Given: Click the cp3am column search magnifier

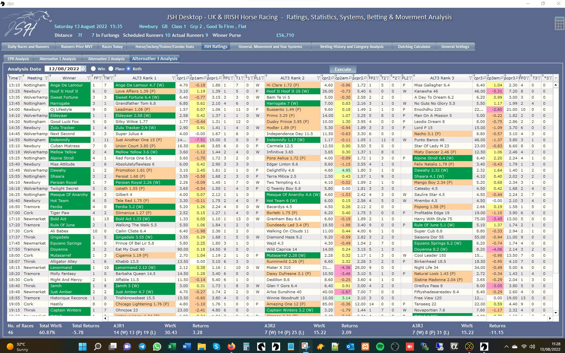Looking at the screenshot, I should point(502,78).
